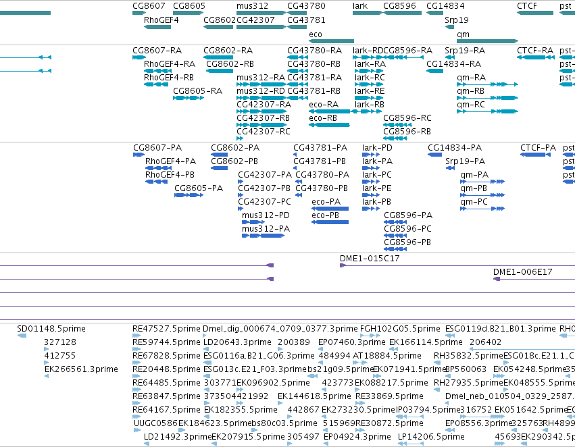Click the CG8596-PB protein
Viewport: 575px width, 447px height.
coord(395,249)
